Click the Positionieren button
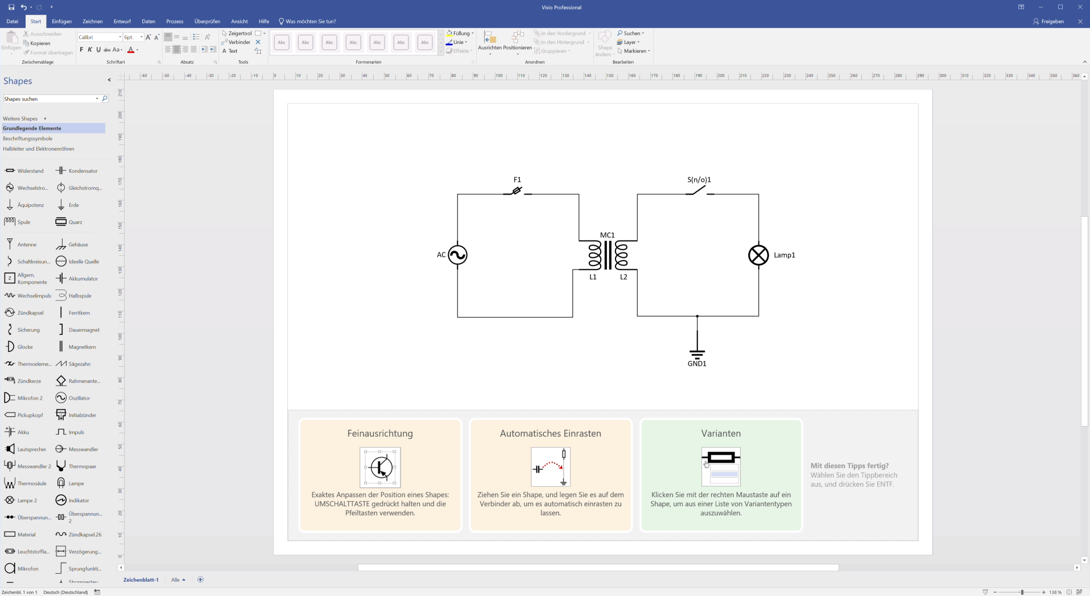The image size is (1090, 596). tap(517, 43)
